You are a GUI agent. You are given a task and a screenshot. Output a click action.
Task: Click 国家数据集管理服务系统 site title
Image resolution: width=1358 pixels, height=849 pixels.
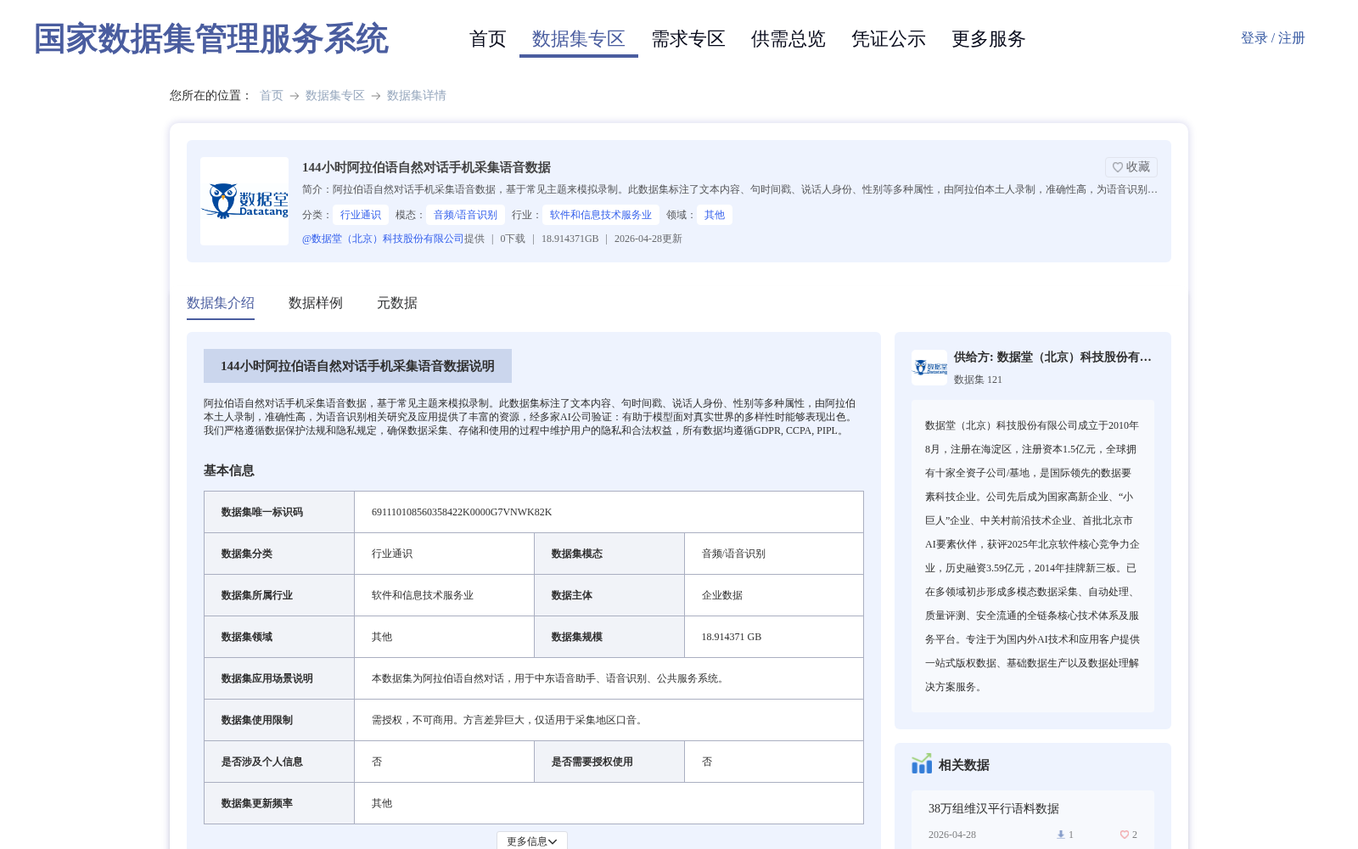(210, 39)
